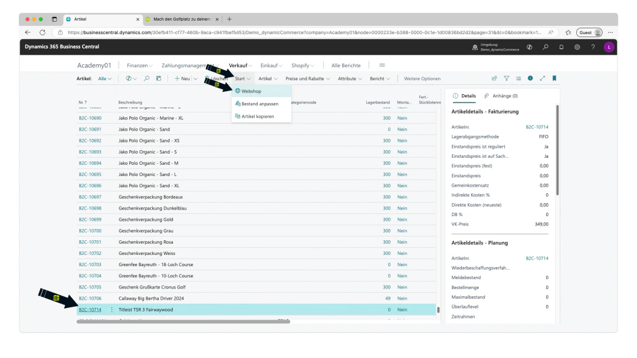Open the browser favorites star icon
The width and height of the screenshot is (637, 358).
pyautogui.click(x=568, y=32)
